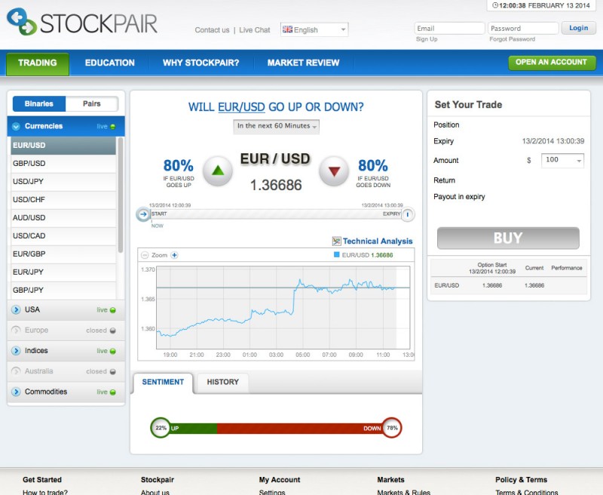The height and width of the screenshot is (495, 603).
Task: Click the Indices live status indicator
Action: click(x=112, y=351)
